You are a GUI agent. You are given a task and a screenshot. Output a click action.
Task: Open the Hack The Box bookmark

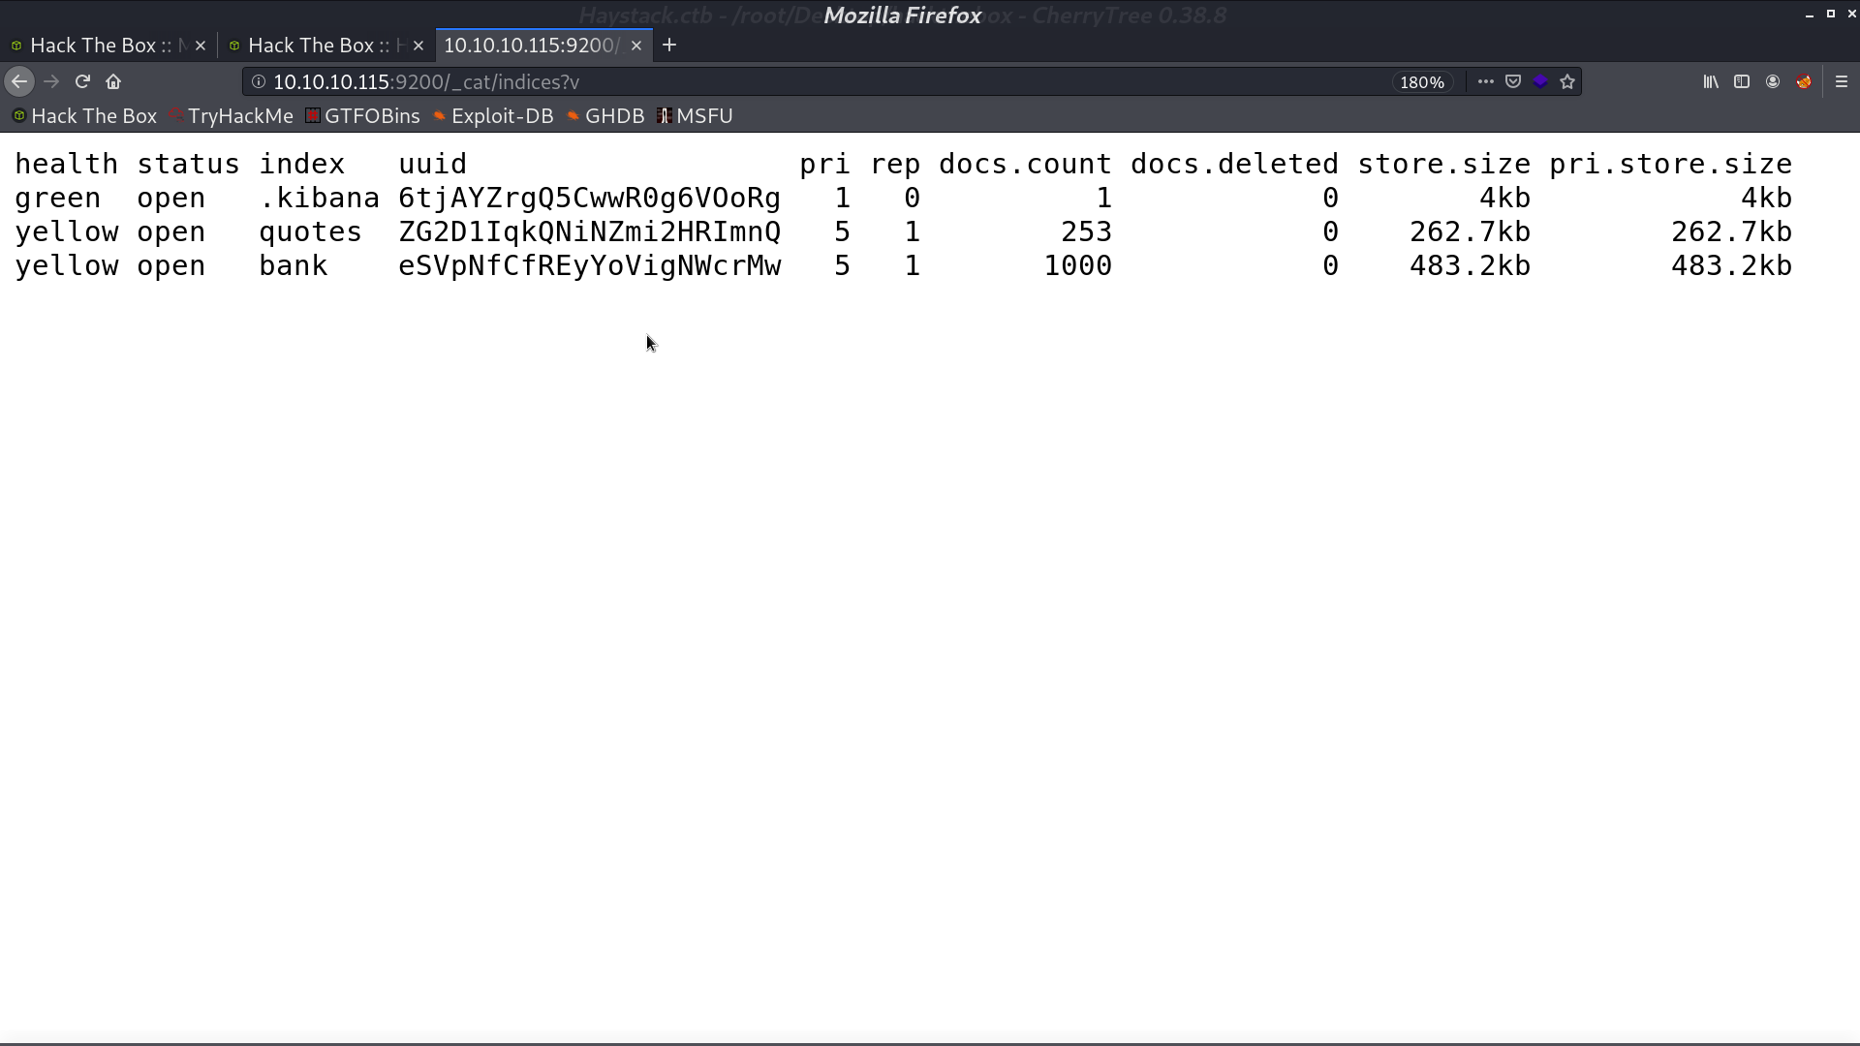[x=85, y=116]
